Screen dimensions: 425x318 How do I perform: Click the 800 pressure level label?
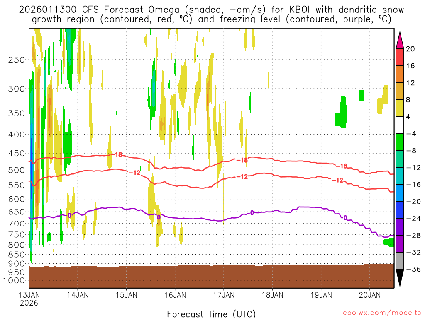click(x=17, y=245)
